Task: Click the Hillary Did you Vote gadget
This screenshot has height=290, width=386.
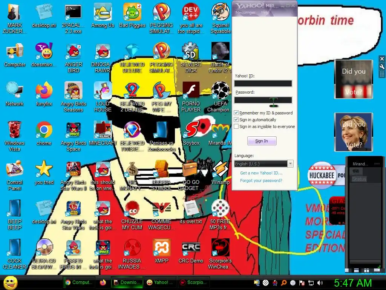Action: coord(353,132)
